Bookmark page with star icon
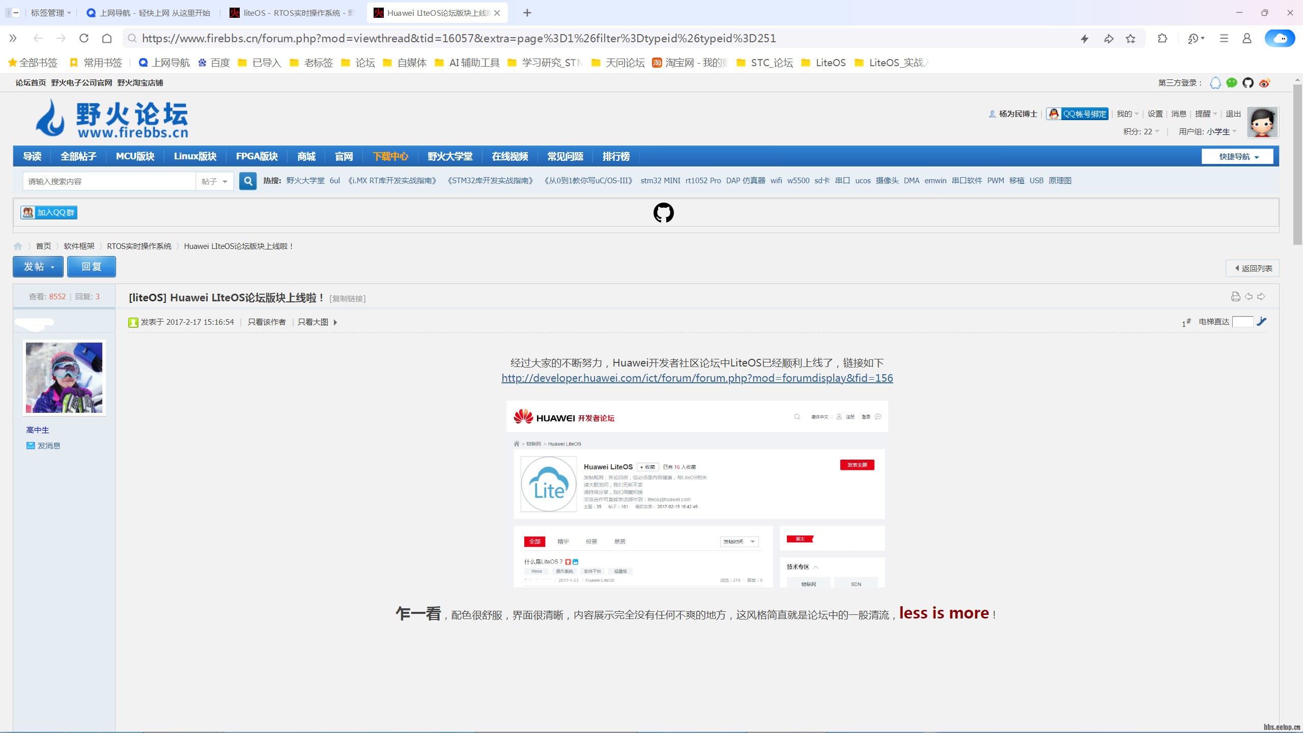Viewport: 1303px width, 733px height. click(x=1130, y=39)
